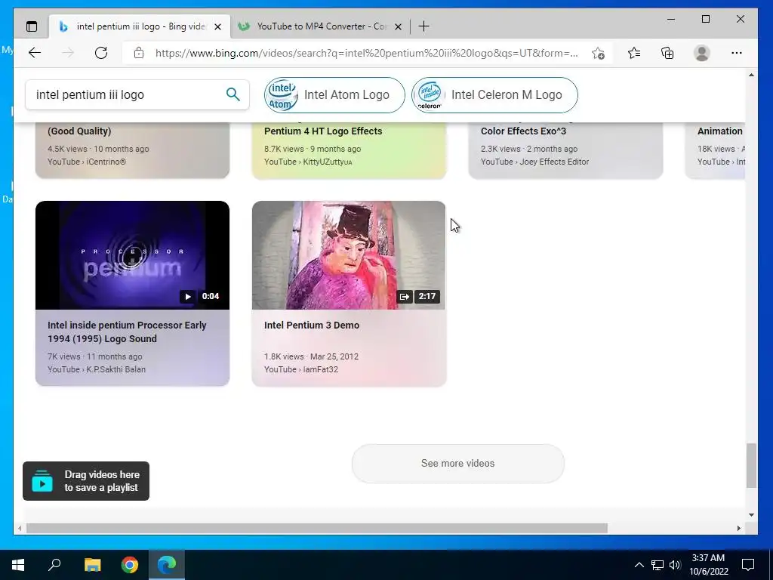Open the taskbar clock and date
Viewport: 773px width, 580px height.
pyautogui.click(x=708, y=565)
